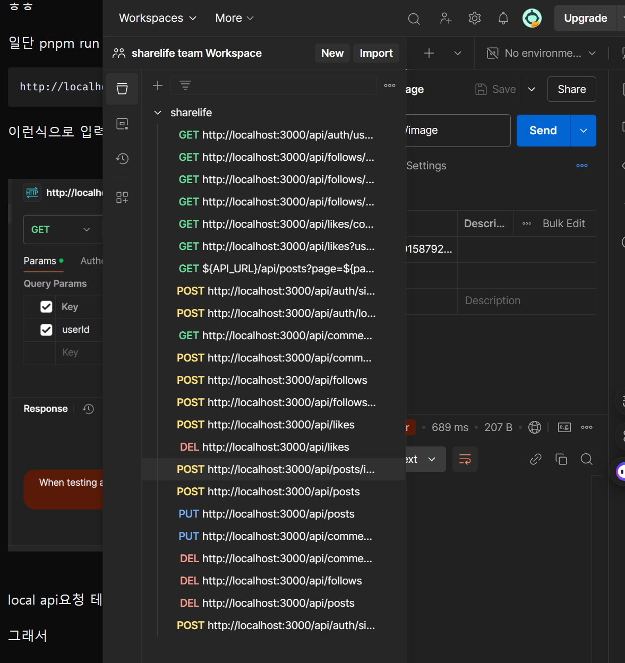Click the empty Description cell
The width and height of the screenshot is (625, 663).
click(x=526, y=301)
